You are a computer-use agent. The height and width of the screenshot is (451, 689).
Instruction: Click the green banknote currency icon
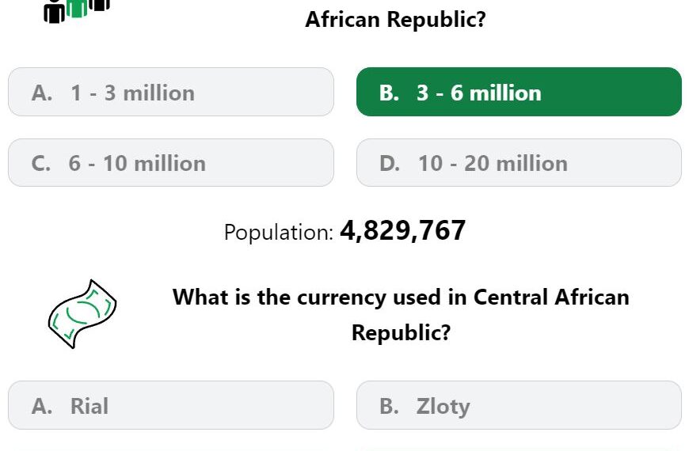82,314
